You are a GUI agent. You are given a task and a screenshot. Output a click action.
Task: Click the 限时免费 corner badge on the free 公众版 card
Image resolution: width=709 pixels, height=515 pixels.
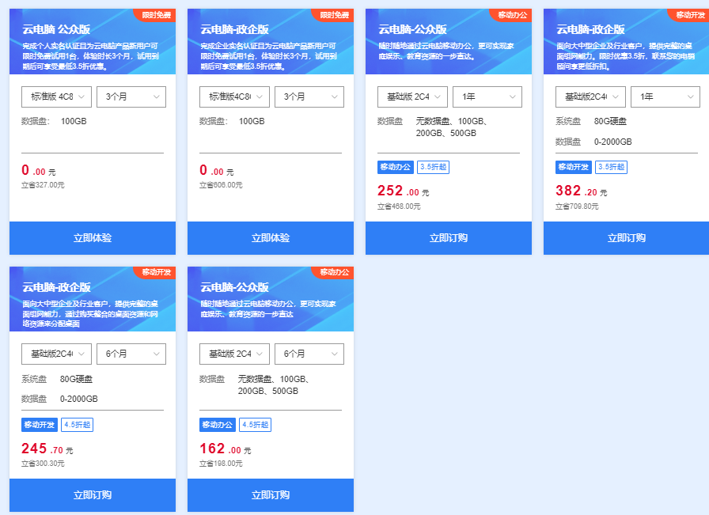tap(156, 15)
